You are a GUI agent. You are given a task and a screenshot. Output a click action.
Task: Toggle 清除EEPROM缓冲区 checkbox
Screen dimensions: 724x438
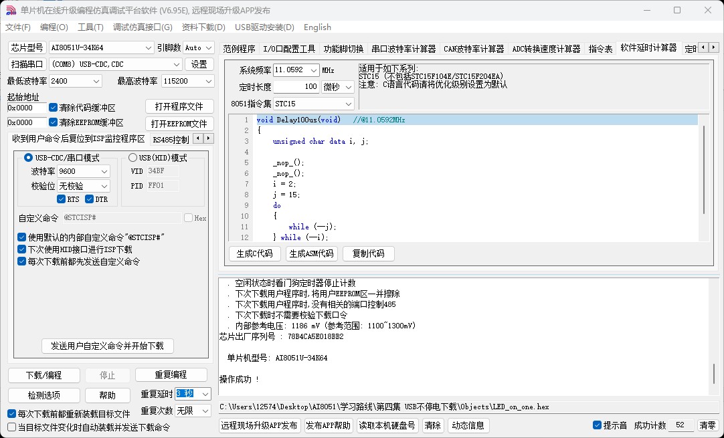tap(53, 122)
